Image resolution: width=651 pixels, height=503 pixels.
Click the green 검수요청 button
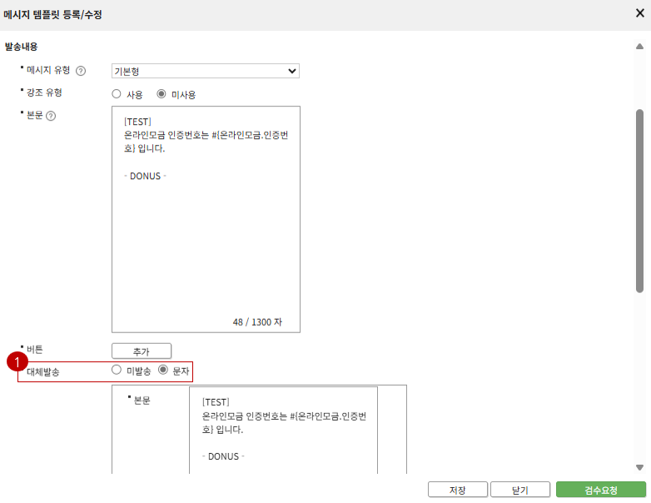600,490
